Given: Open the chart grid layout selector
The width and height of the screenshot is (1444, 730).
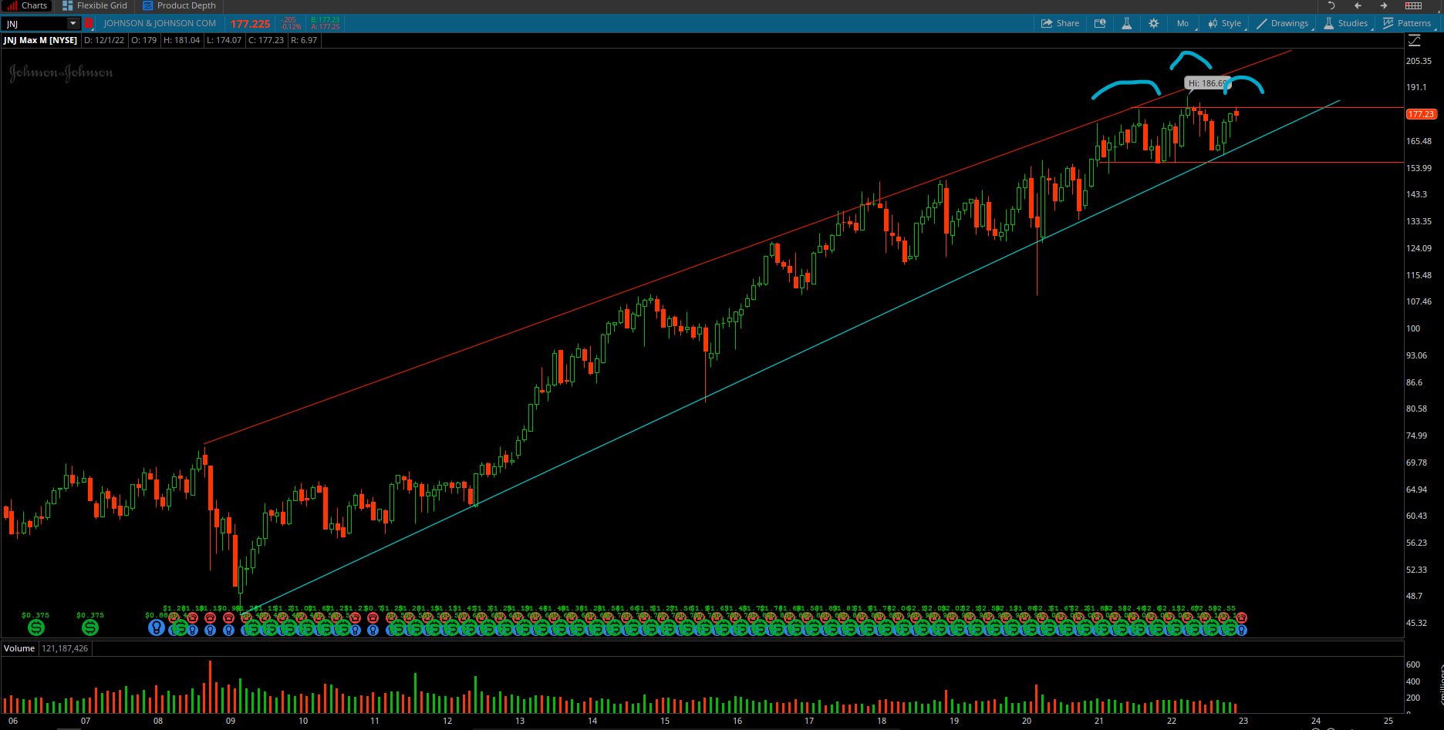Looking at the screenshot, I should [1413, 5].
